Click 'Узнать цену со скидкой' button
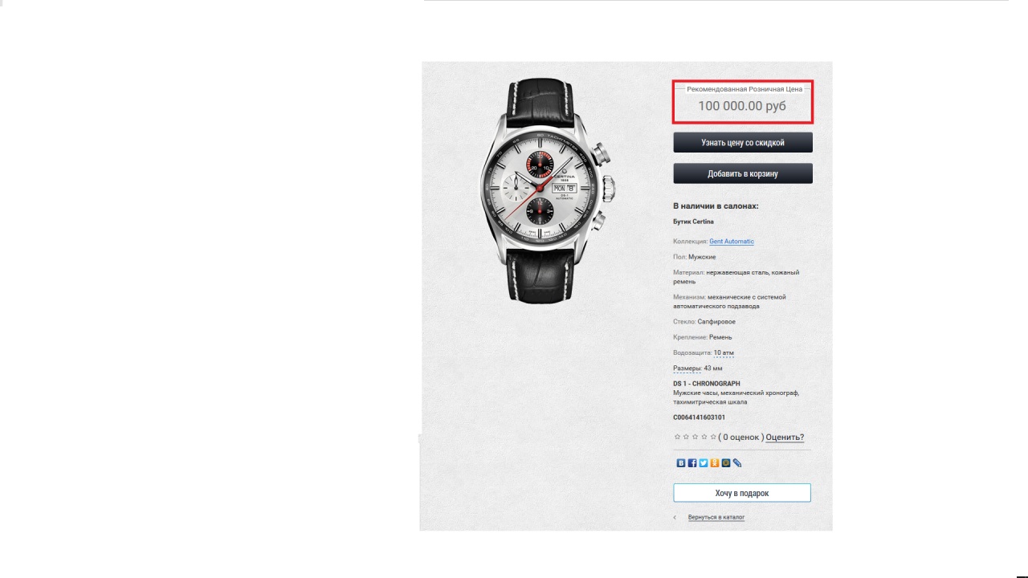 point(743,142)
